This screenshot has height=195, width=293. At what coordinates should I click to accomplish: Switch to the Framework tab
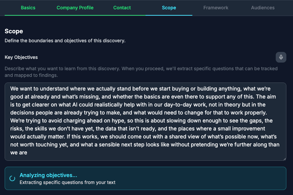(216, 8)
